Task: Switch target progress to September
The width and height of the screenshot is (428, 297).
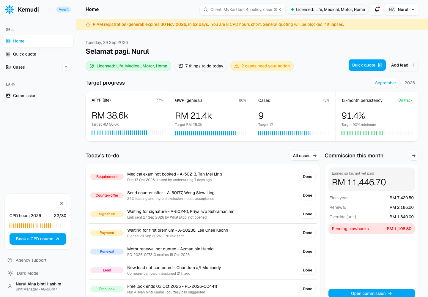Action: coord(385,83)
